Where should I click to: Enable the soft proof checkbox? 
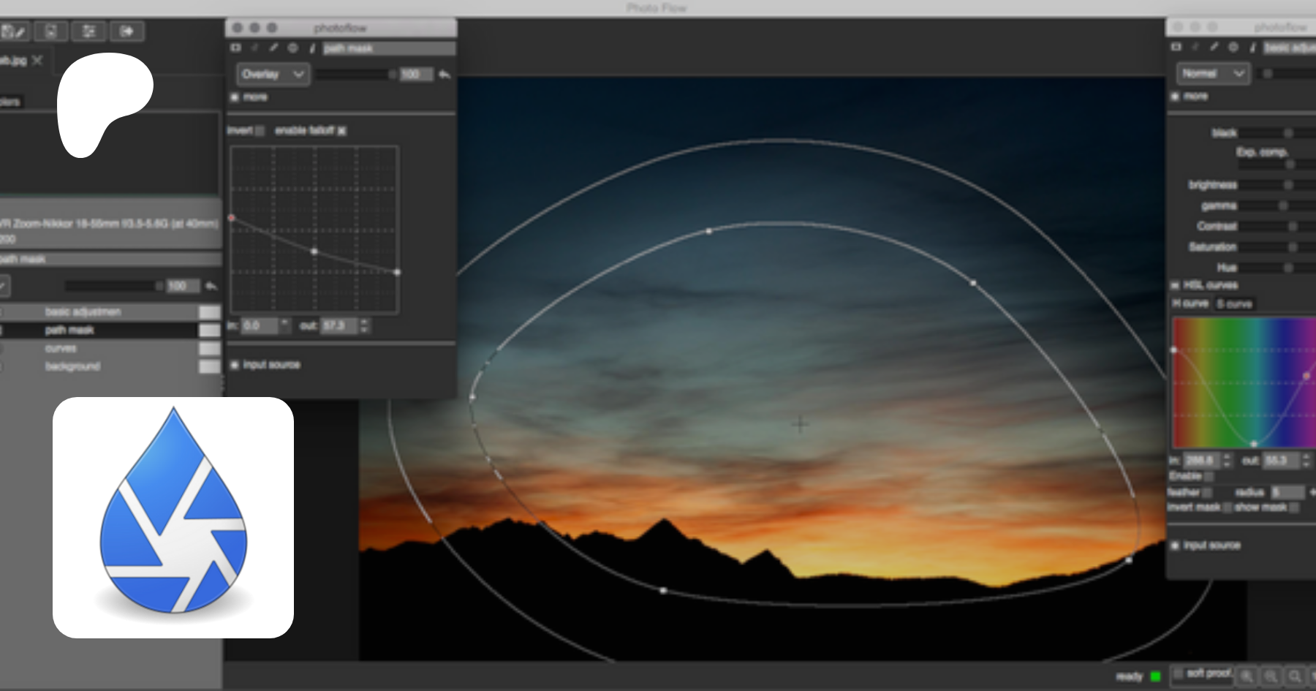click(x=1178, y=673)
